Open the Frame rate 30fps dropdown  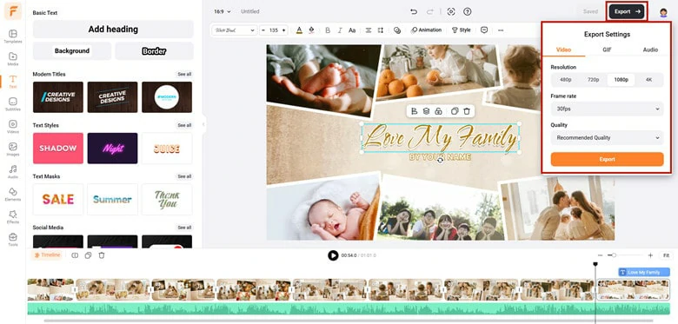click(x=607, y=109)
